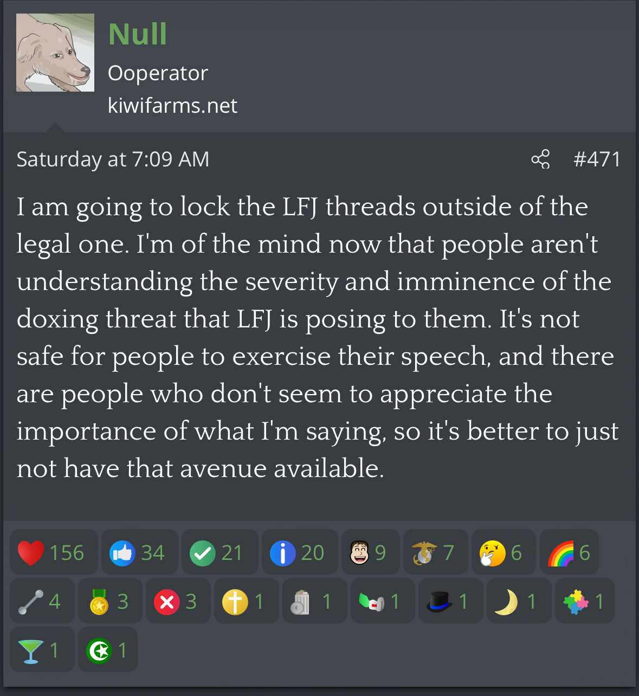Click the post number #471 link
The height and width of the screenshot is (696, 639).
click(597, 159)
